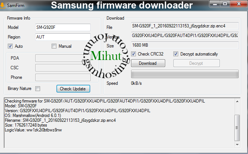Viewport: 248px width, 154px height.
Task: Tick the Binary Nature checkbox
Action: [37, 88]
